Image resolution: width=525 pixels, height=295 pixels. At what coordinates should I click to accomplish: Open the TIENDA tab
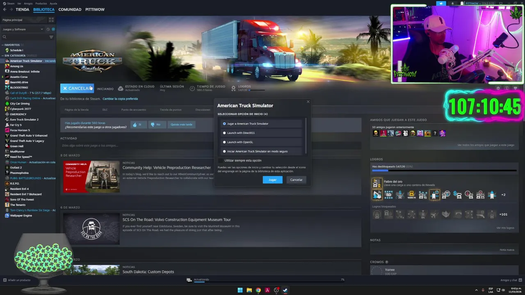click(x=23, y=9)
